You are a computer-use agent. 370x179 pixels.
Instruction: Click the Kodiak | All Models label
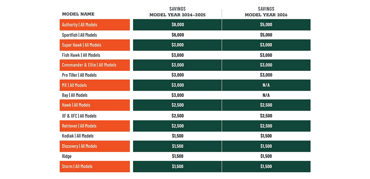coord(78,136)
